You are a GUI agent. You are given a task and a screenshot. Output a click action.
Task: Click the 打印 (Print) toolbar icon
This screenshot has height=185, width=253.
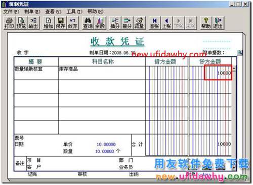point(9,23)
